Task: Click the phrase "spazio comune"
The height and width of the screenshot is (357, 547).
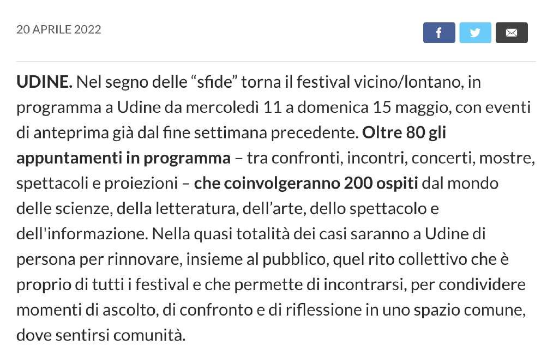Action: pos(468,311)
